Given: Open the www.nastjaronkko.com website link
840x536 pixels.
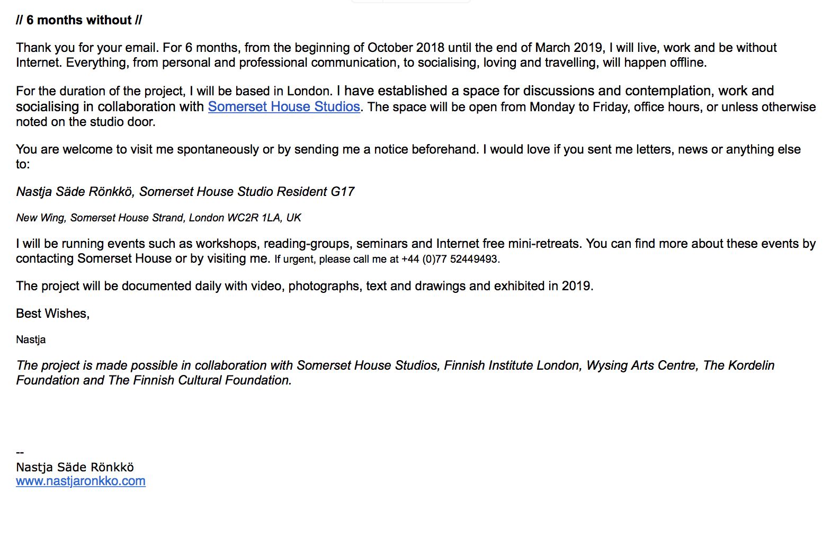Looking at the screenshot, I should (x=81, y=481).
